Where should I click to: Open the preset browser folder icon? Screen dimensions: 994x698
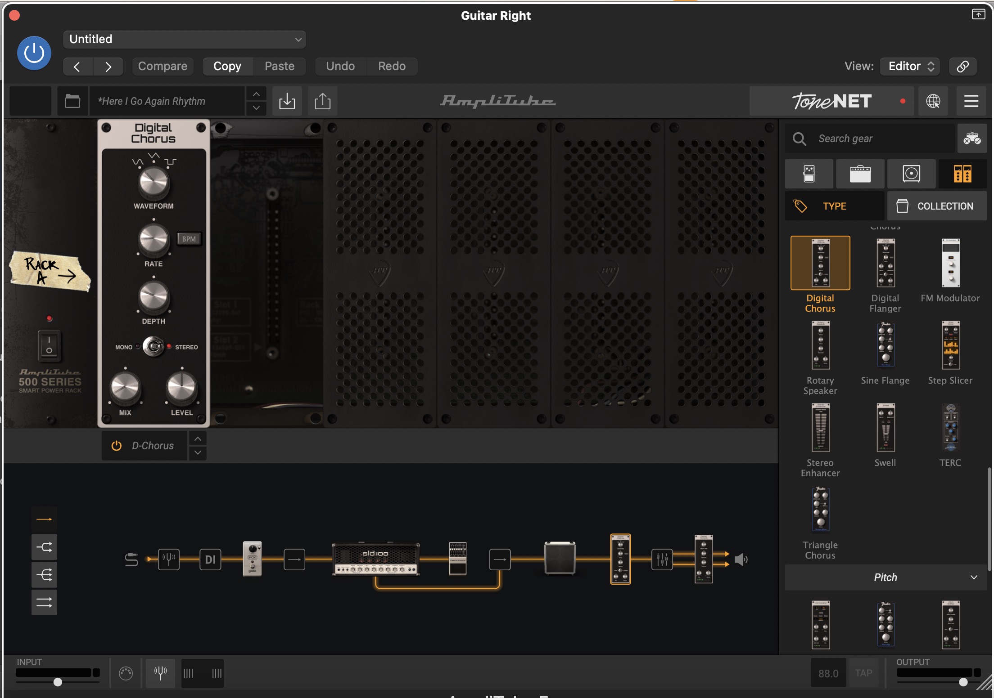[x=72, y=101]
